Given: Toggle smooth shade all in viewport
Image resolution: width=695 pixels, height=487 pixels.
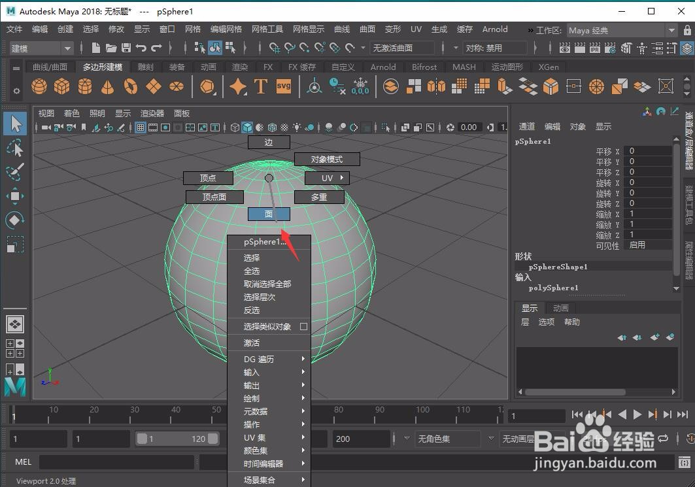Looking at the screenshot, I should pyautogui.click(x=247, y=127).
